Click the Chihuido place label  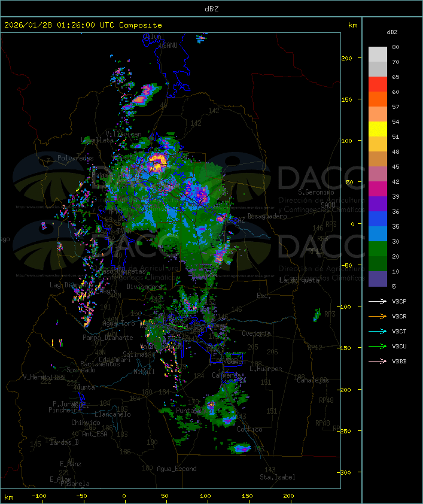(86, 423)
